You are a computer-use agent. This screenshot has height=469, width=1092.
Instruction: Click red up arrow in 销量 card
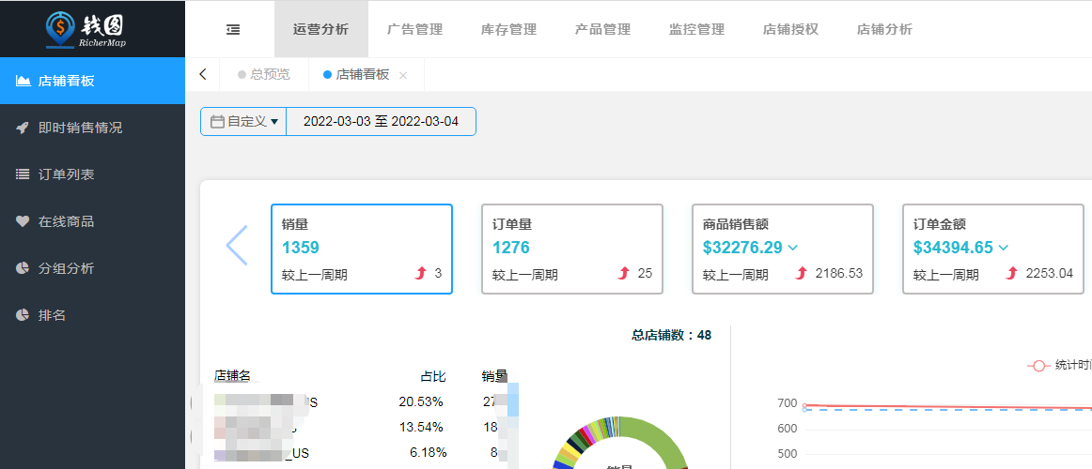tap(420, 274)
